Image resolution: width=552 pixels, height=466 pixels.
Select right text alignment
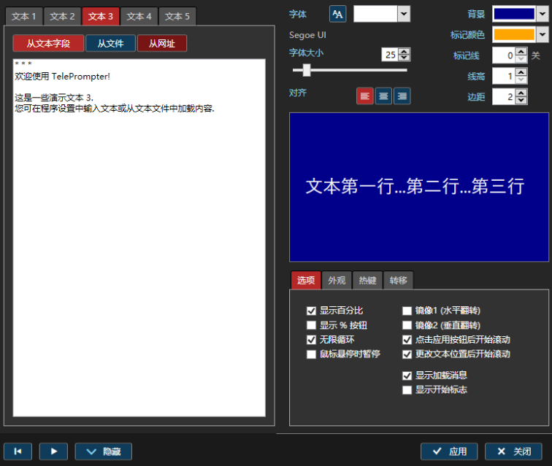(x=402, y=96)
